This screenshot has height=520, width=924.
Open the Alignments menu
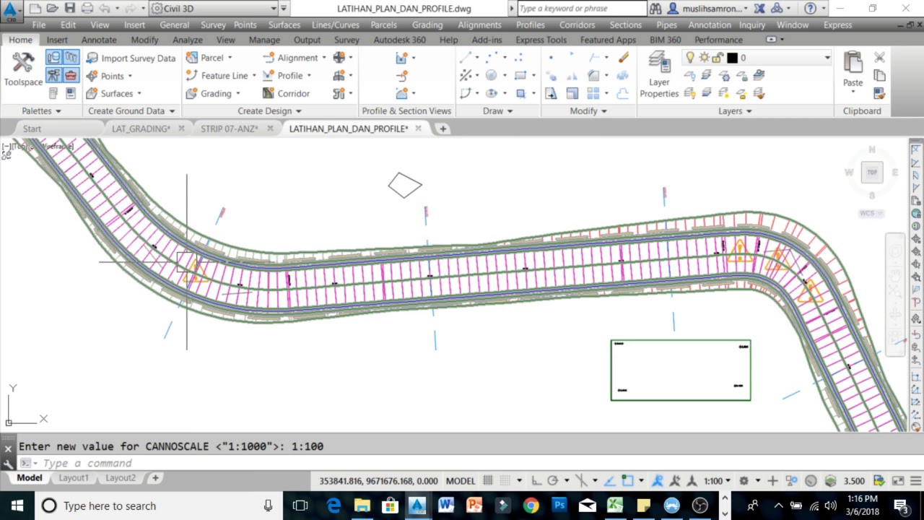pyautogui.click(x=479, y=25)
